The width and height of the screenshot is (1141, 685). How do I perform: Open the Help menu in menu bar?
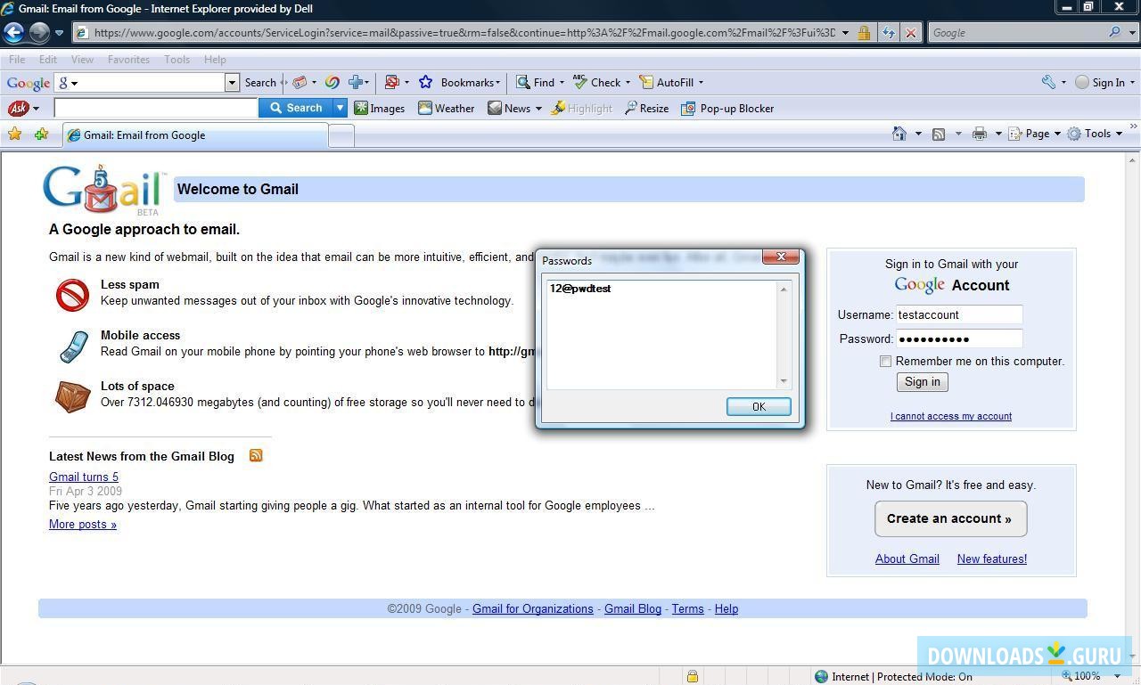[x=215, y=60]
